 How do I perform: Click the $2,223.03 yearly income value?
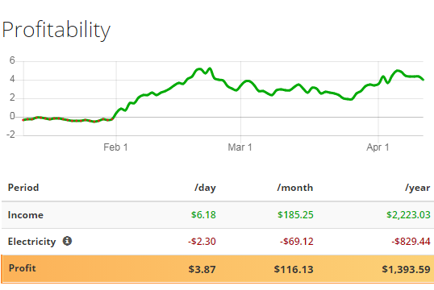click(x=408, y=215)
